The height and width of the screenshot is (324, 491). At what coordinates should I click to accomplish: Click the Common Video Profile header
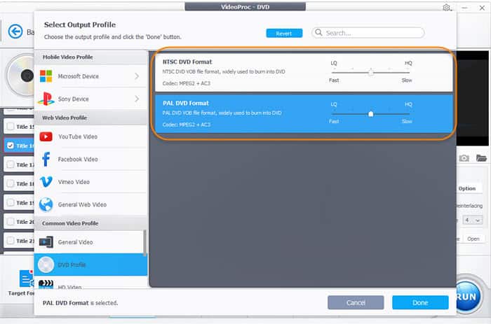[90, 223]
